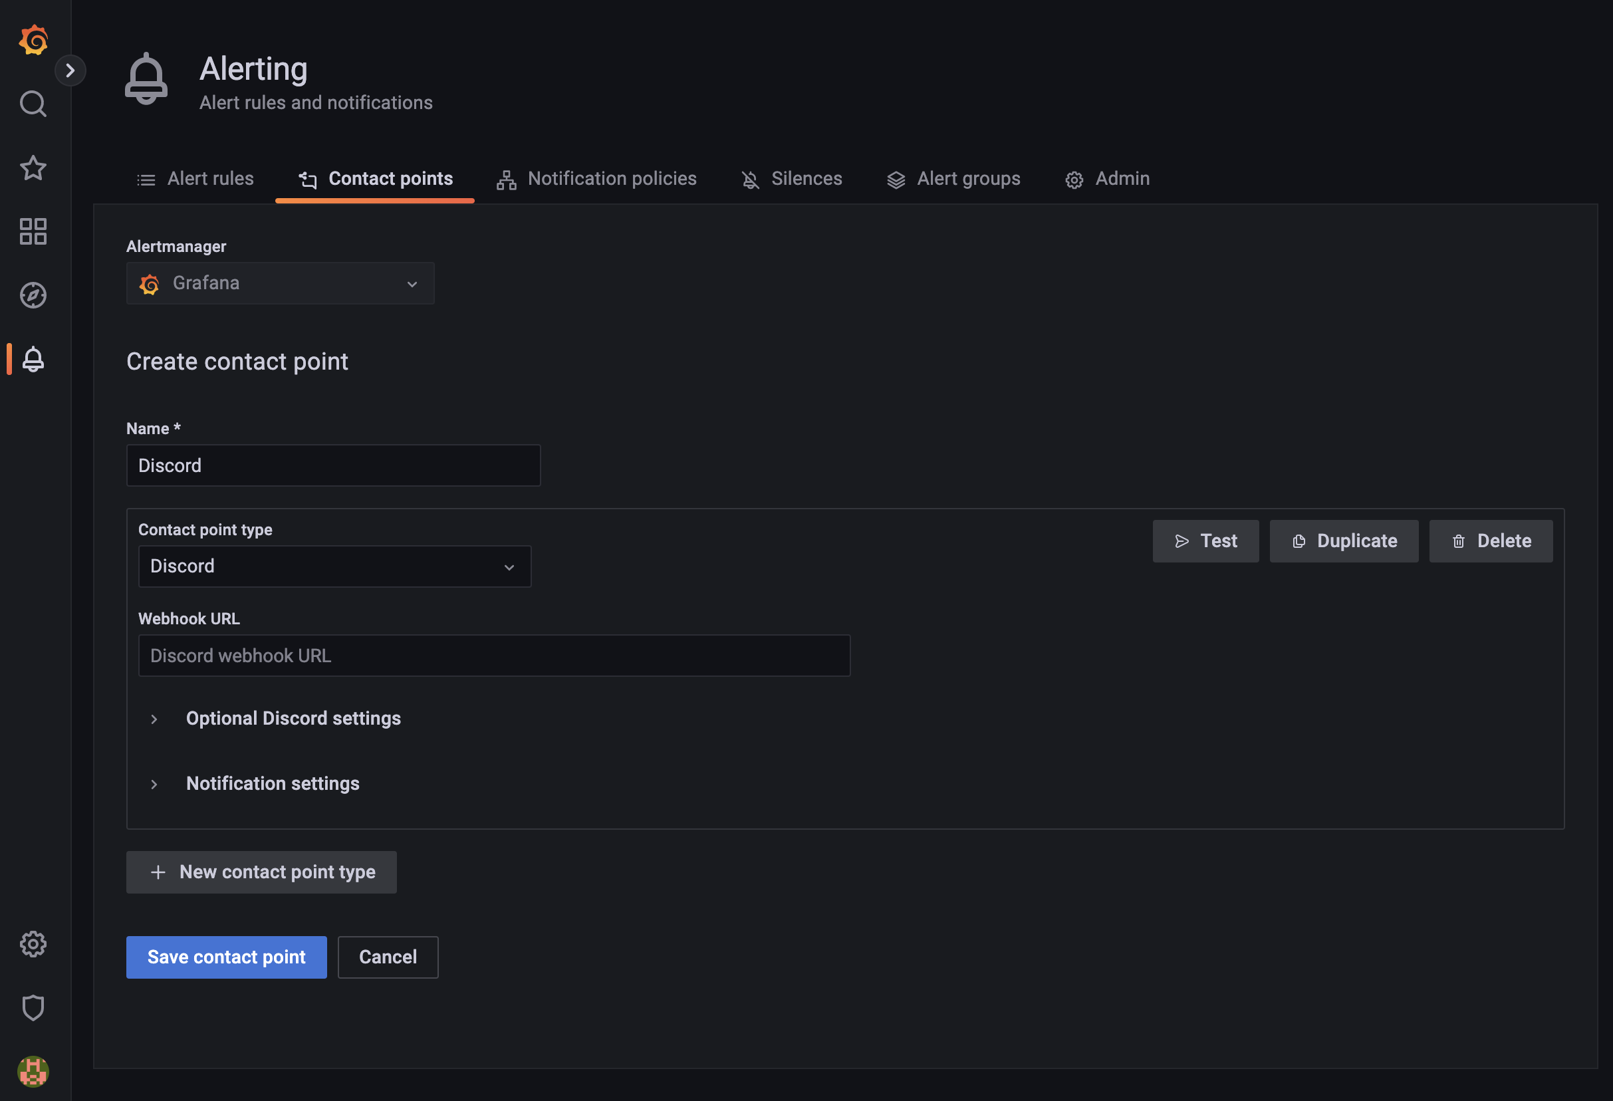
Task: Click the user avatar icon
Action: click(x=33, y=1071)
